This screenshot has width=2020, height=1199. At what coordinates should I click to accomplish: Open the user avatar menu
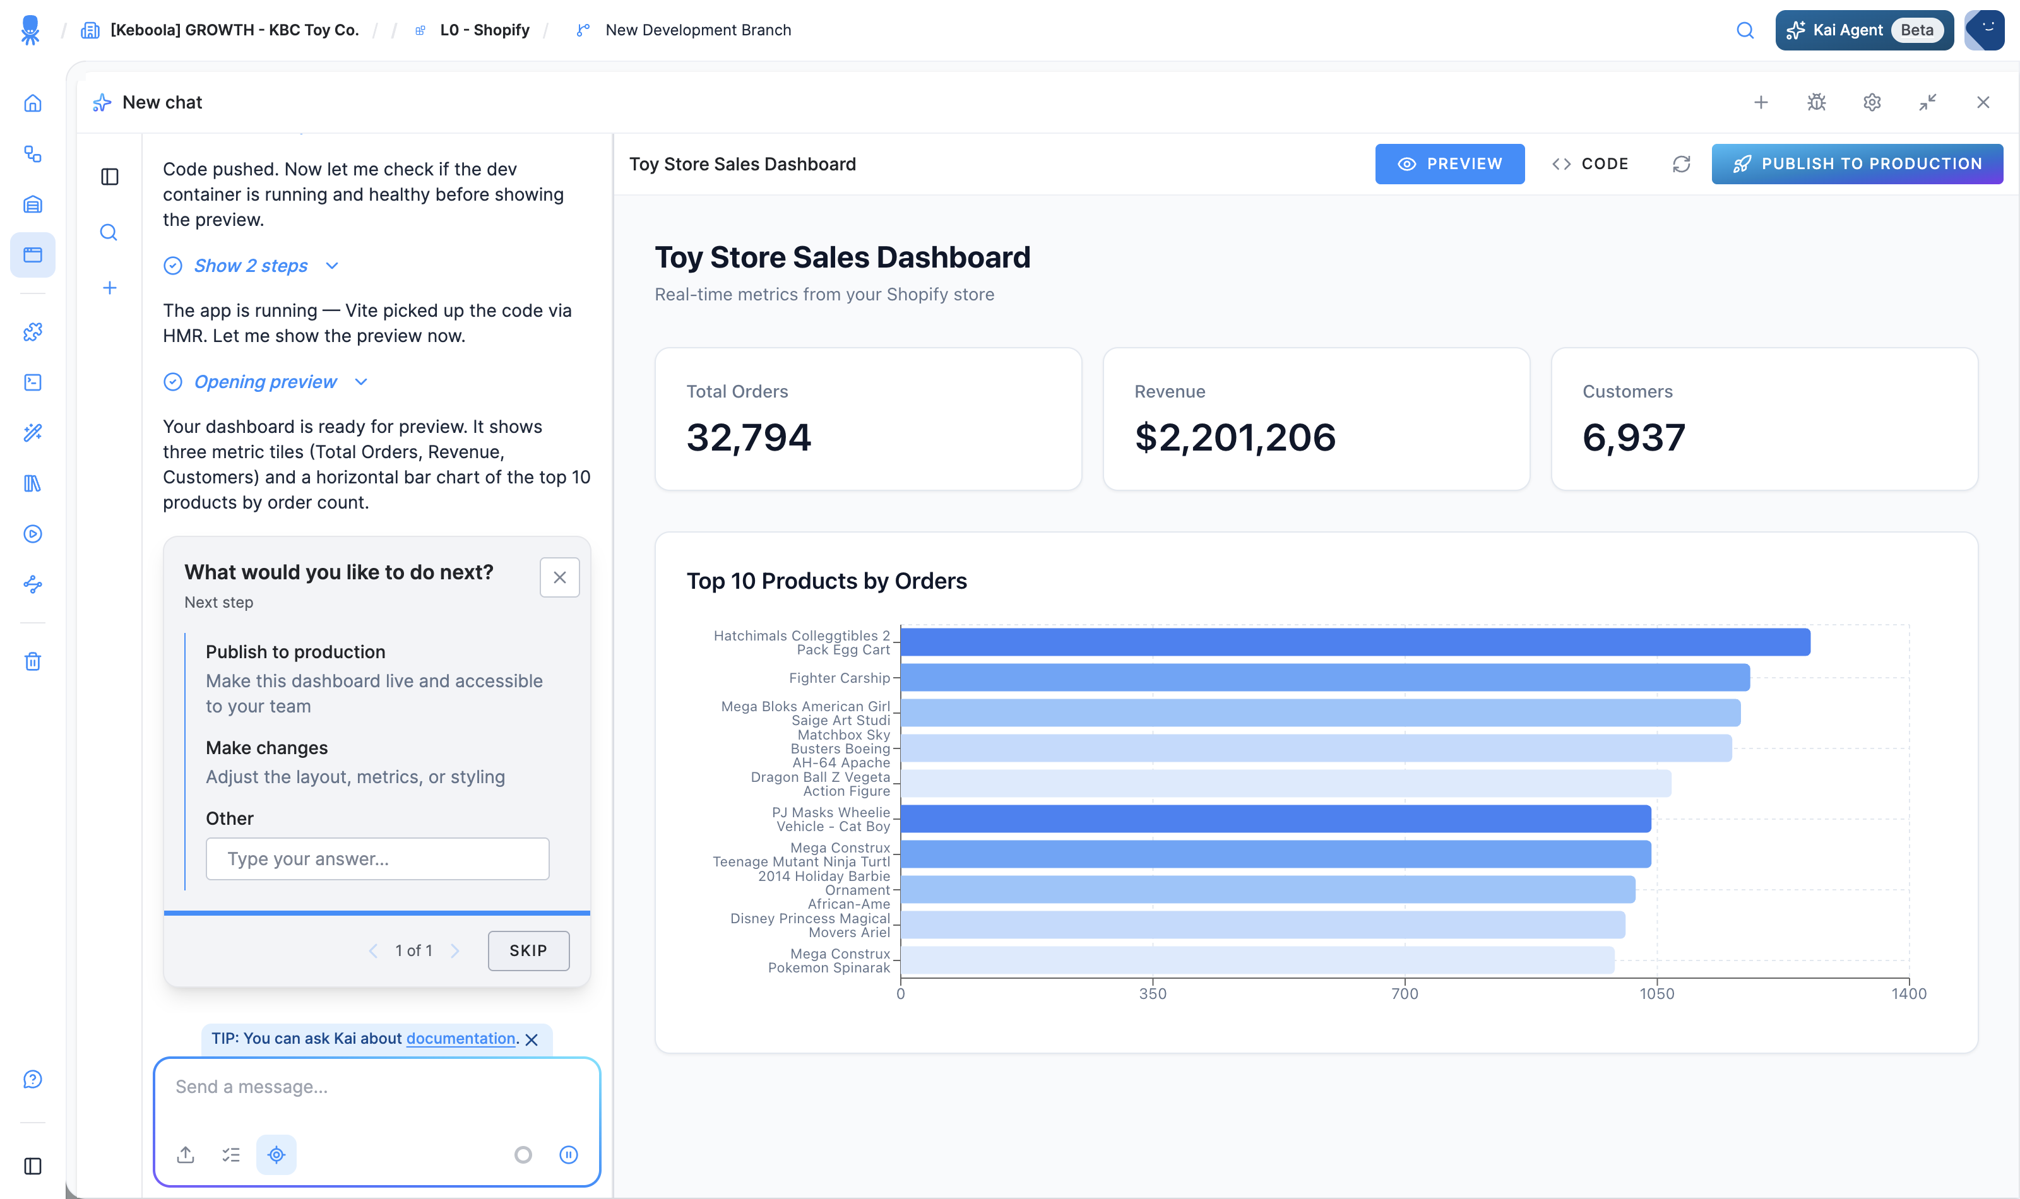click(x=1985, y=31)
